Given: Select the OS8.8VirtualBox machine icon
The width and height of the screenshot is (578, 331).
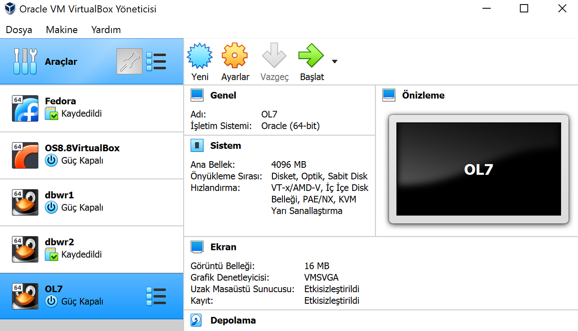Looking at the screenshot, I should [25, 155].
